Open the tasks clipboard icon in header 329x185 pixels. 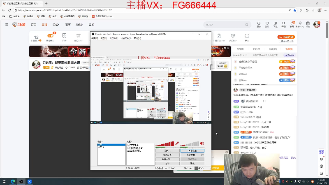(x=308, y=23)
